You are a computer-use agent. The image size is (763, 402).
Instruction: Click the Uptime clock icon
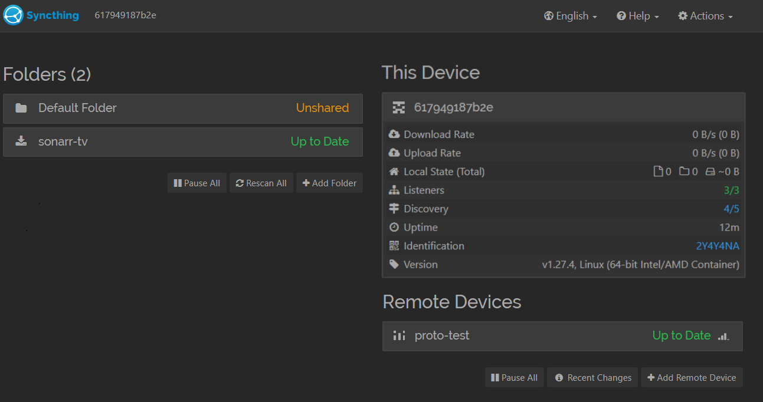pos(394,228)
